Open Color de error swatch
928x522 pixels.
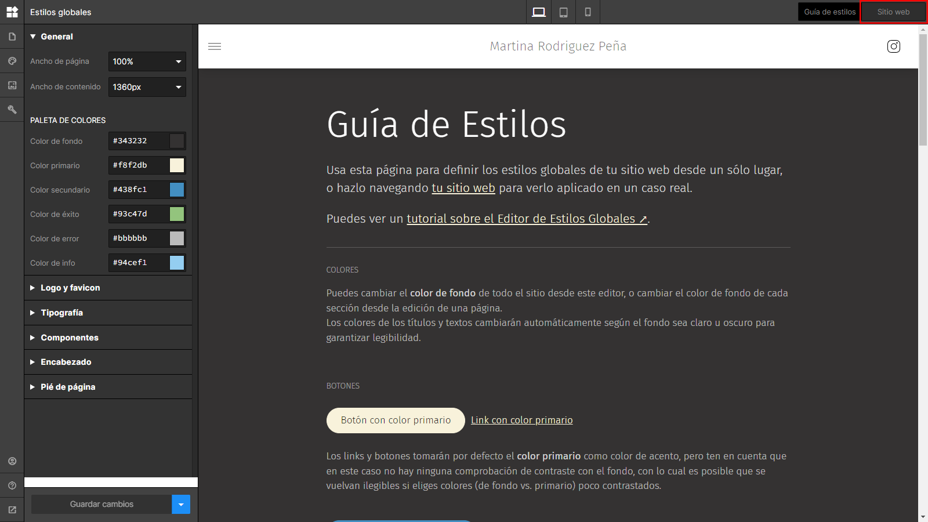tap(177, 238)
